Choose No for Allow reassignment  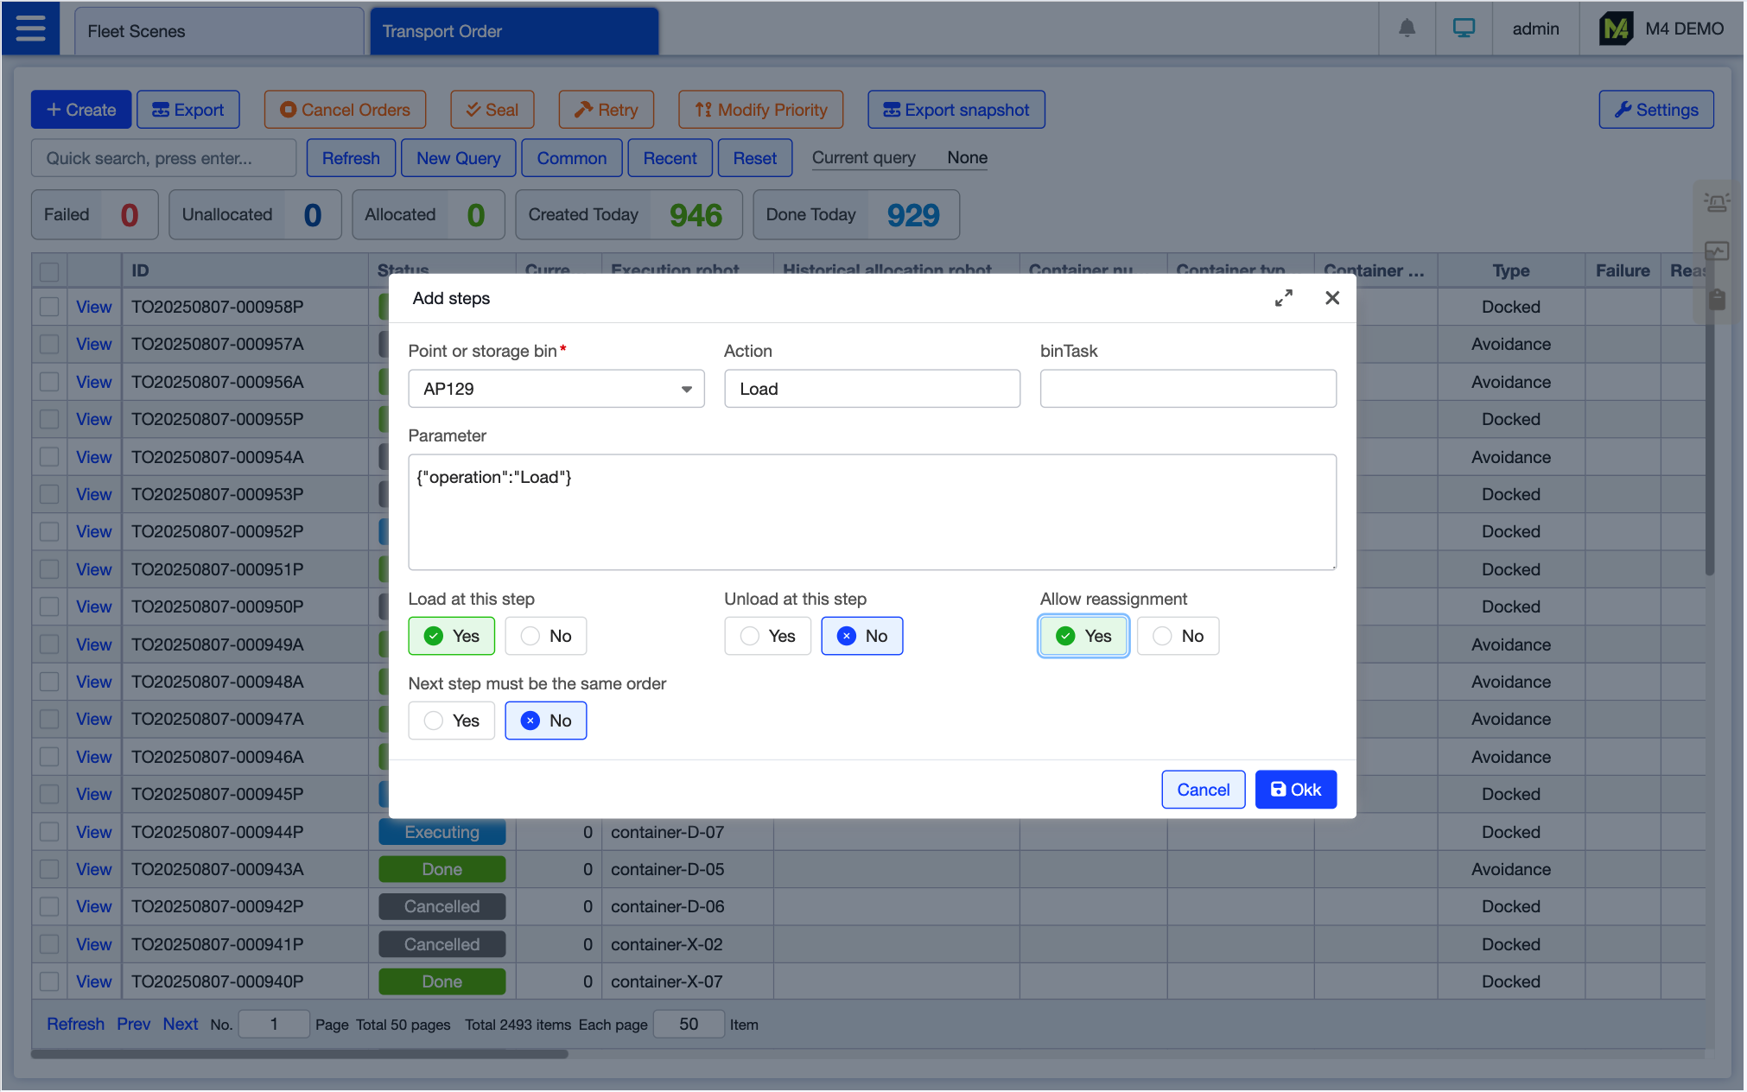coord(1178,636)
